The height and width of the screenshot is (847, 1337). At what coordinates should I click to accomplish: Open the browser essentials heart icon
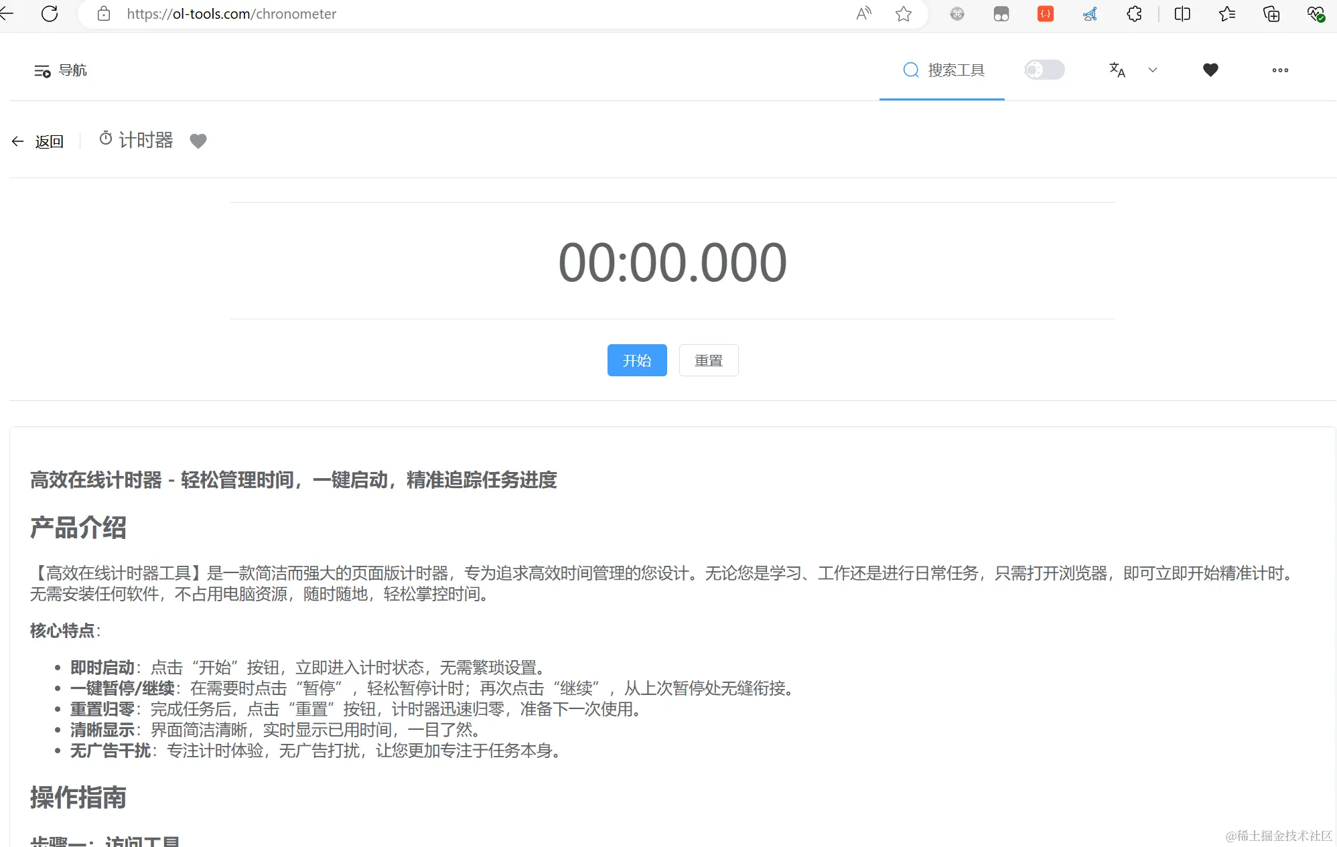pyautogui.click(x=1316, y=13)
